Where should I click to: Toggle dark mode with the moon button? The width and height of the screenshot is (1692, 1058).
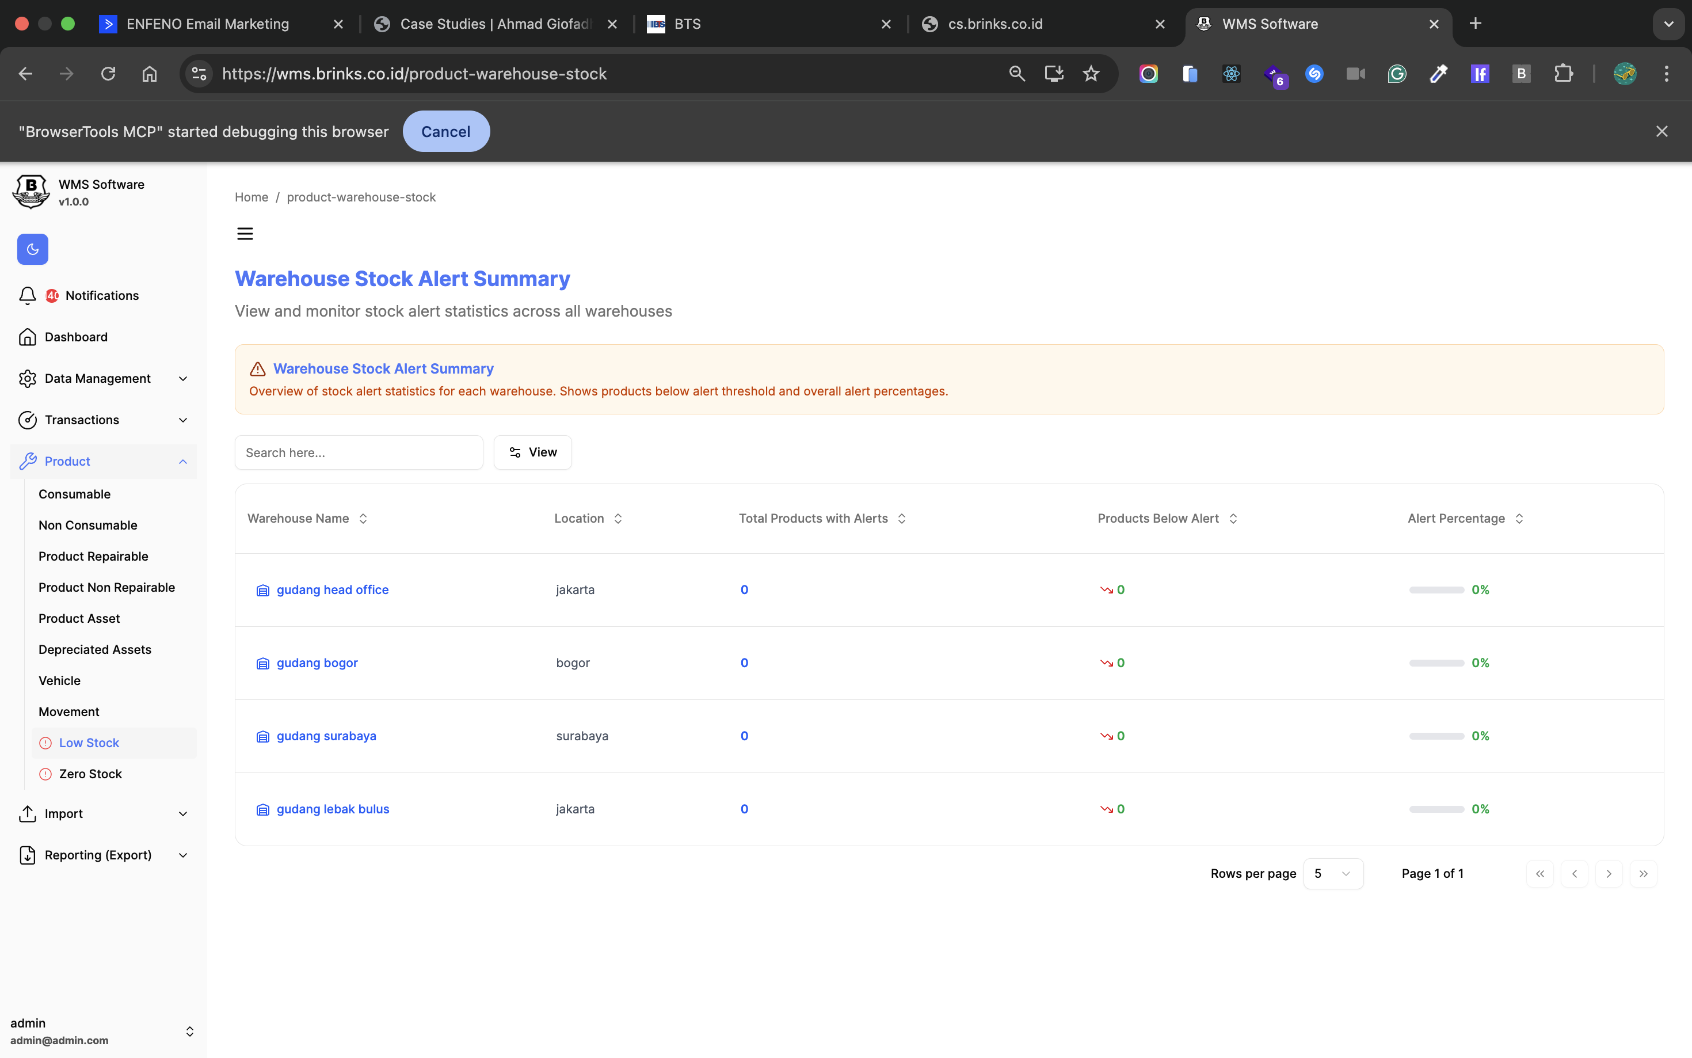(x=32, y=249)
